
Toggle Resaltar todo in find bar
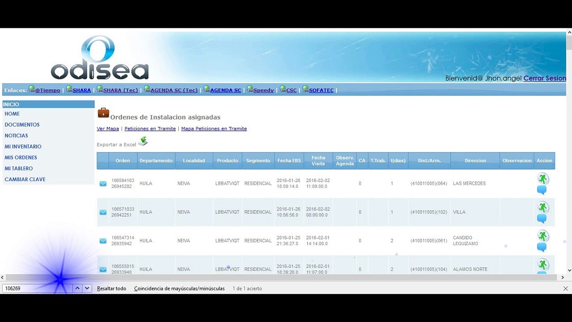(x=112, y=288)
